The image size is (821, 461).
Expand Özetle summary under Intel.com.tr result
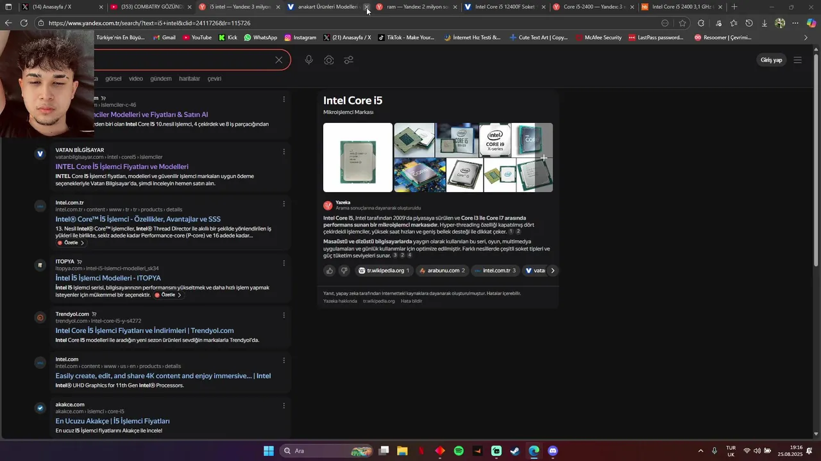click(71, 243)
